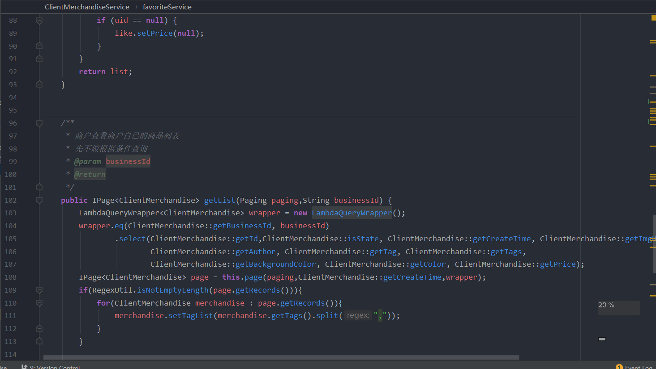Click the getBusinessId method reference
This screenshot has height=369, width=656.
coord(242,226)
